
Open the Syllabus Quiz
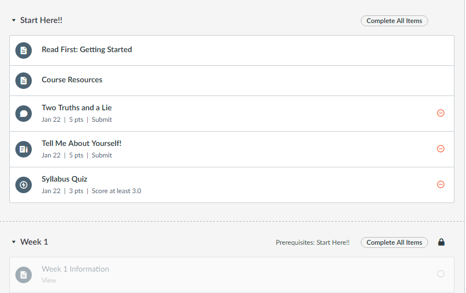(x=64, y=179)
